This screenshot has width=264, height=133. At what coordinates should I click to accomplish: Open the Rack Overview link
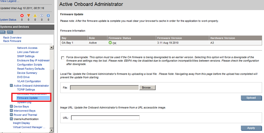(x=12, y=38)
